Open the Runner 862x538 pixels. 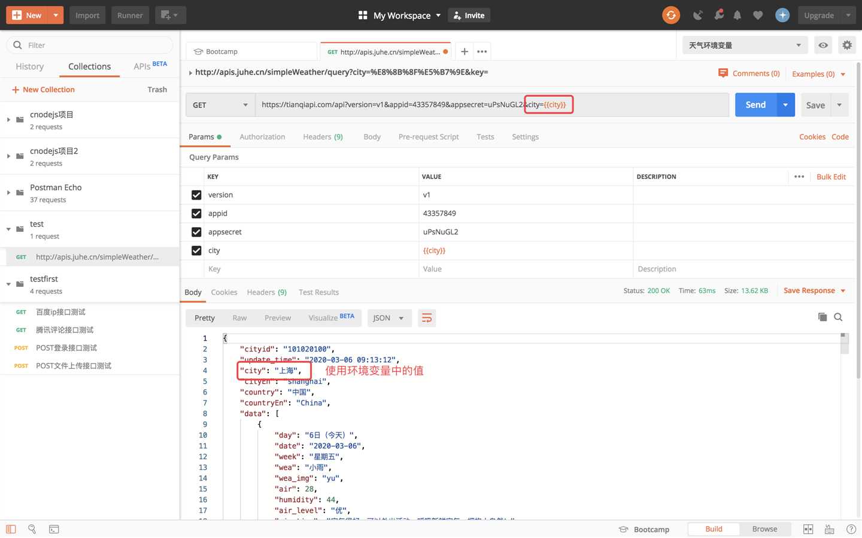[130, 15]
